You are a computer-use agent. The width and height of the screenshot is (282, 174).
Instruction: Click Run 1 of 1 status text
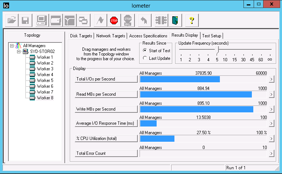pyautogui.click(x=236, y=168)
